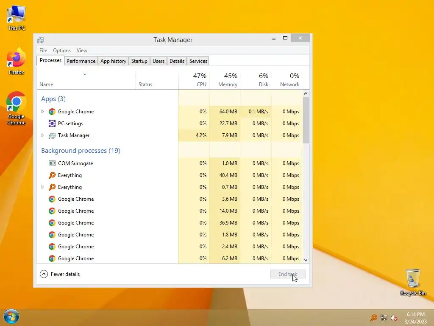
Task: Click the network status tray icon
Action: [x=384, y=318]
